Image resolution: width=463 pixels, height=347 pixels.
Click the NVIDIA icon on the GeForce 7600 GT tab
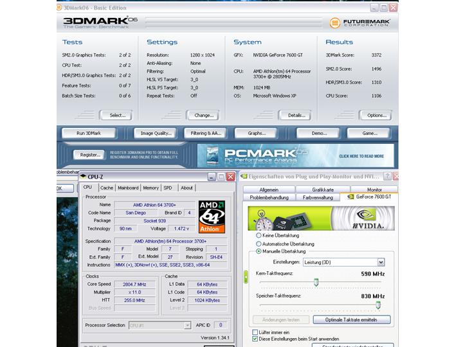coord(351,197)
